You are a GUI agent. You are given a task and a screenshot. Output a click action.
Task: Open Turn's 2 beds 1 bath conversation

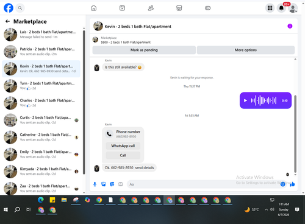[x=41, y=86]
